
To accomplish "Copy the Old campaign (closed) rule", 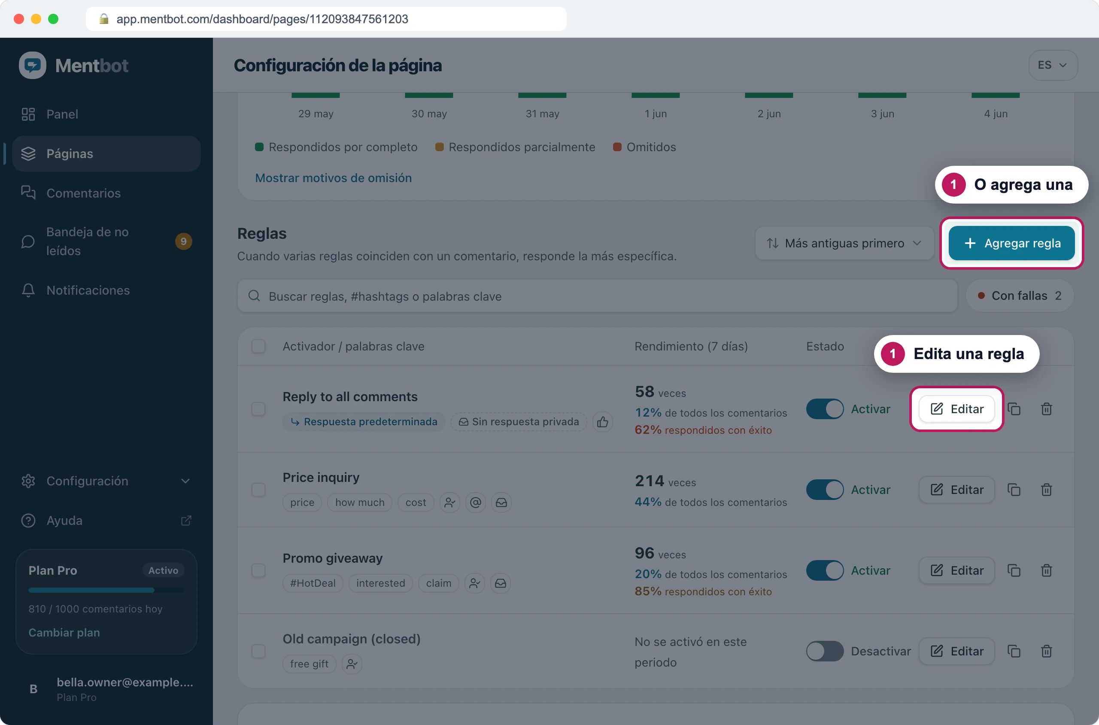I will tap(1014, 651).
